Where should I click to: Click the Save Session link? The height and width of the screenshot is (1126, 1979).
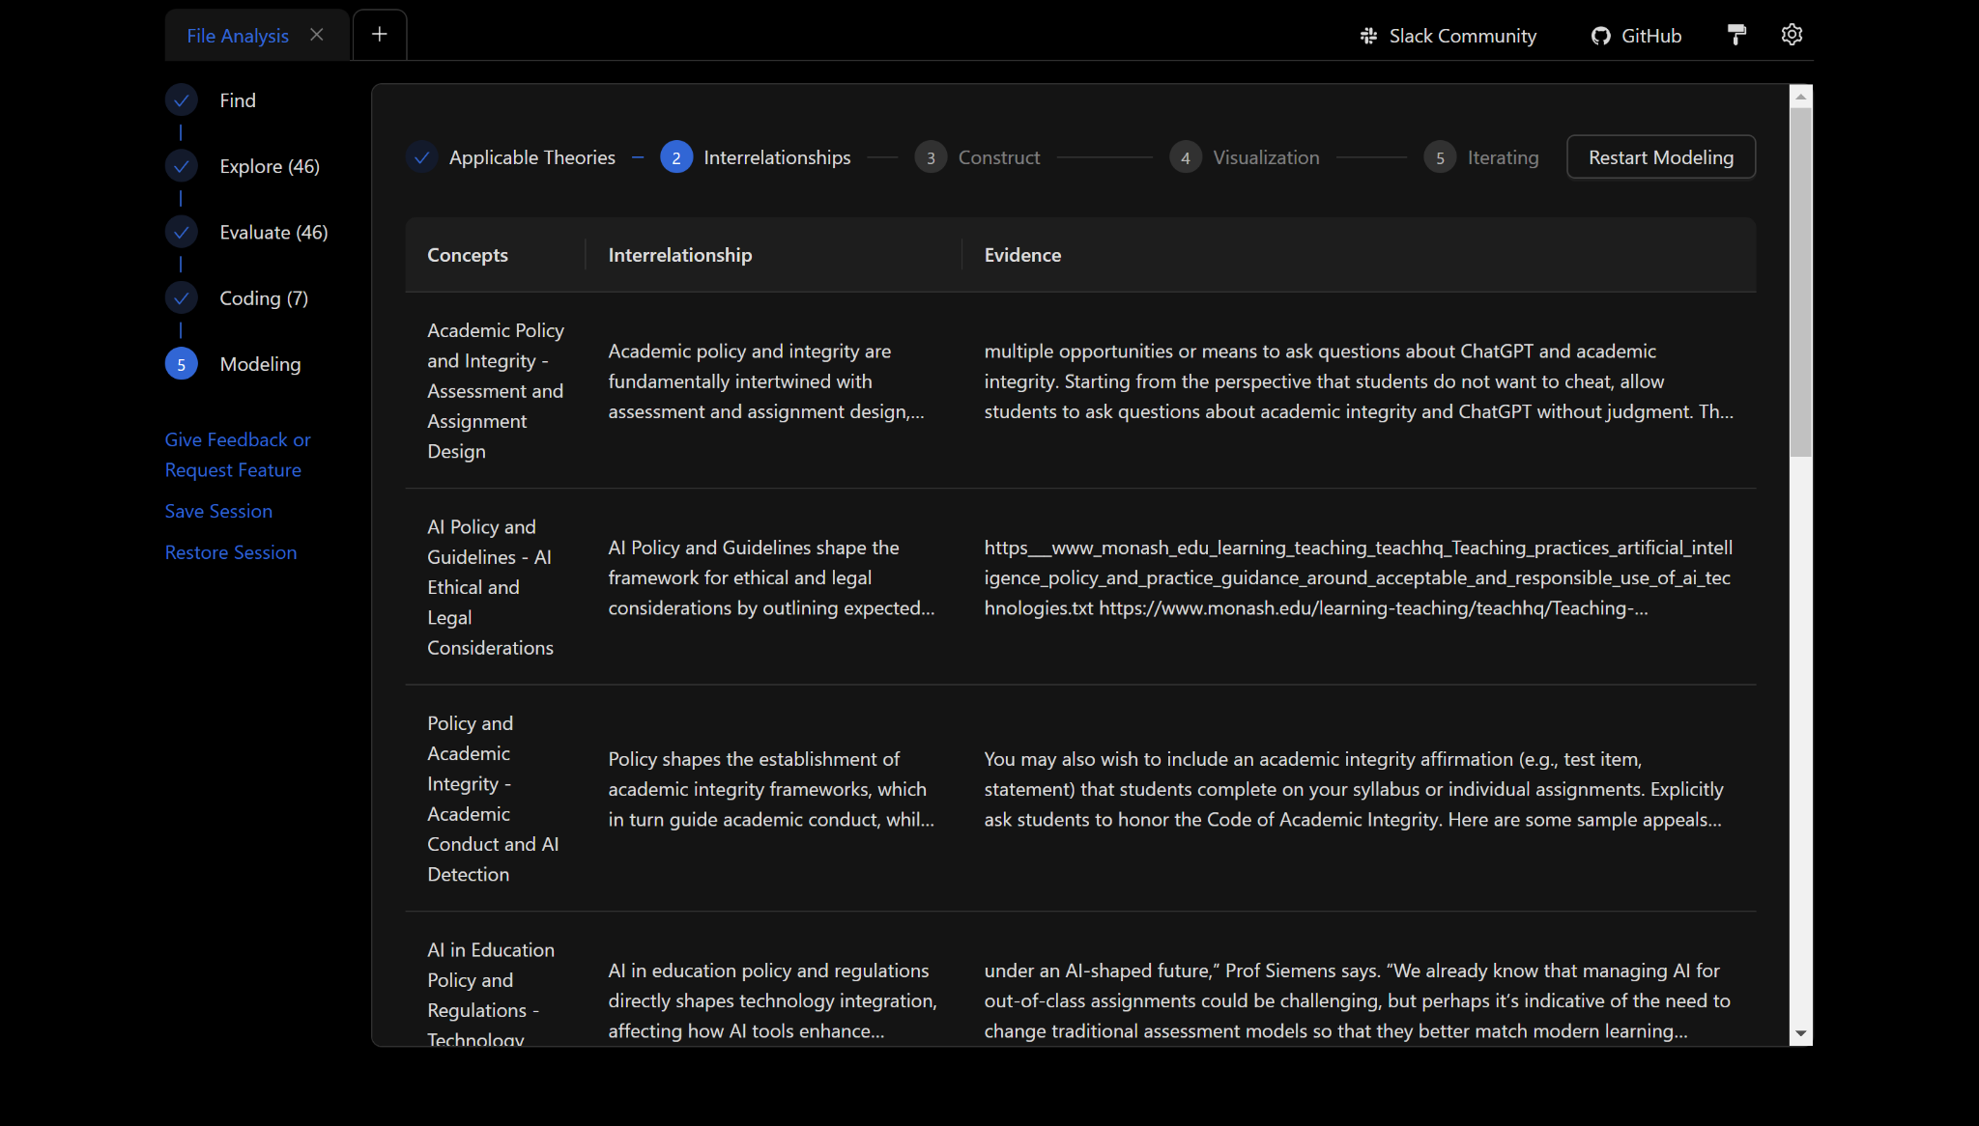[x=218, y=511]
